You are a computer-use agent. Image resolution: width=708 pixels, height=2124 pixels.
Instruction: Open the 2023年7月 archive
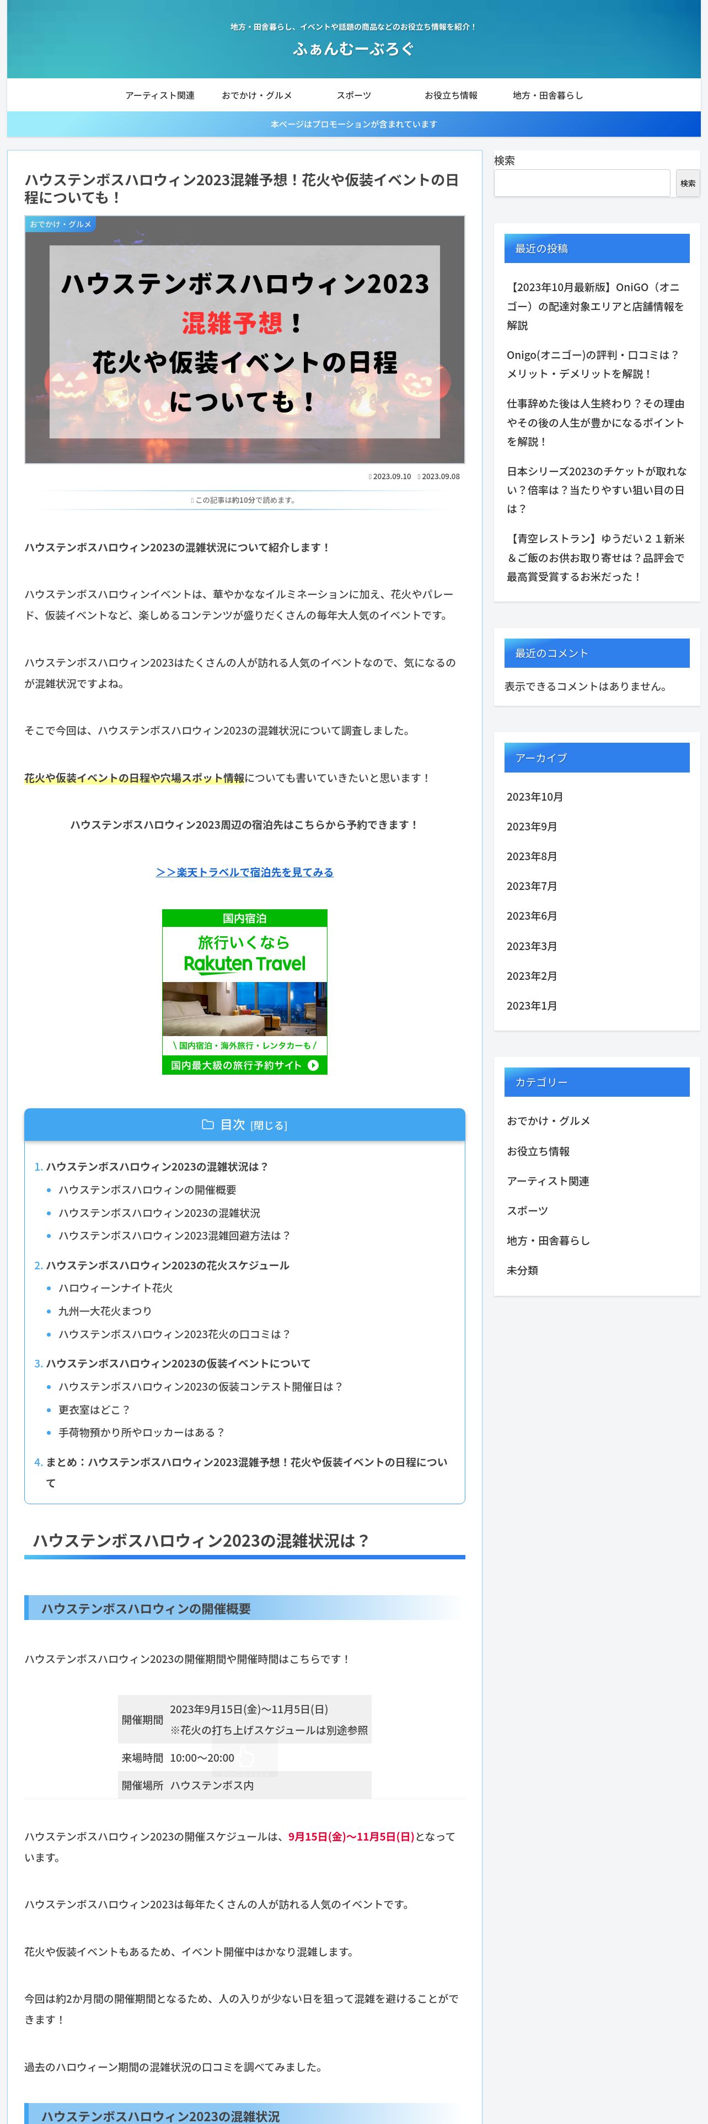point(532,886)
